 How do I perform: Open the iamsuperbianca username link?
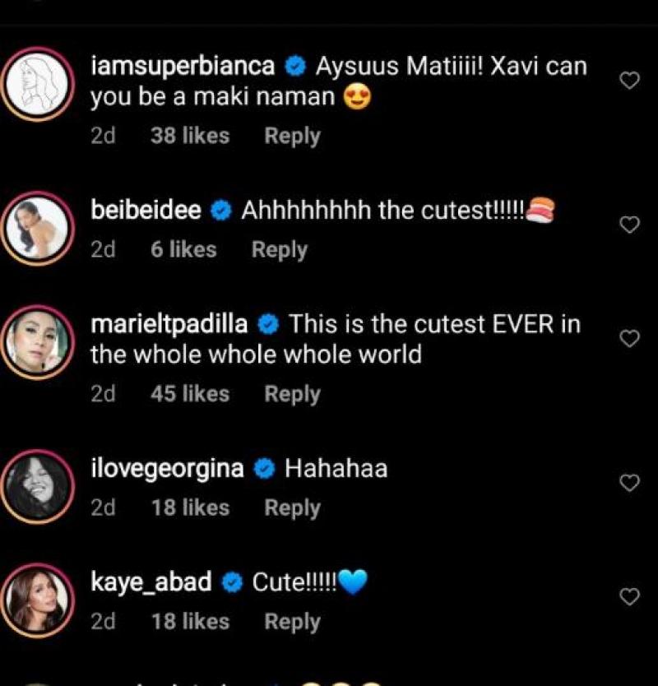183,67
